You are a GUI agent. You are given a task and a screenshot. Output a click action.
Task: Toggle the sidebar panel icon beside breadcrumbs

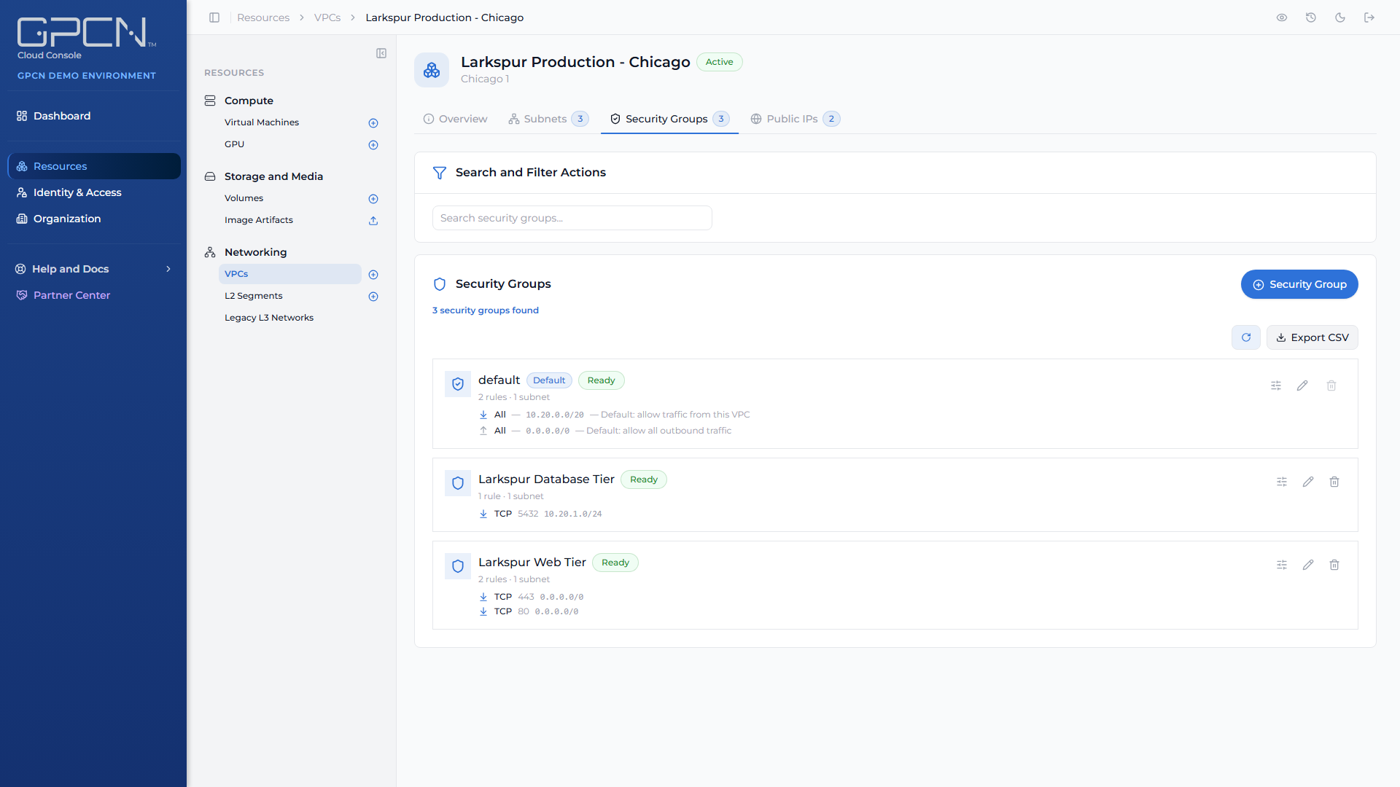pyautogui.click(x=214, y=17)
